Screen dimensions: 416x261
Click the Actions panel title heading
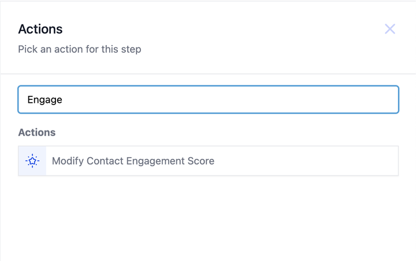pos(40,29)
